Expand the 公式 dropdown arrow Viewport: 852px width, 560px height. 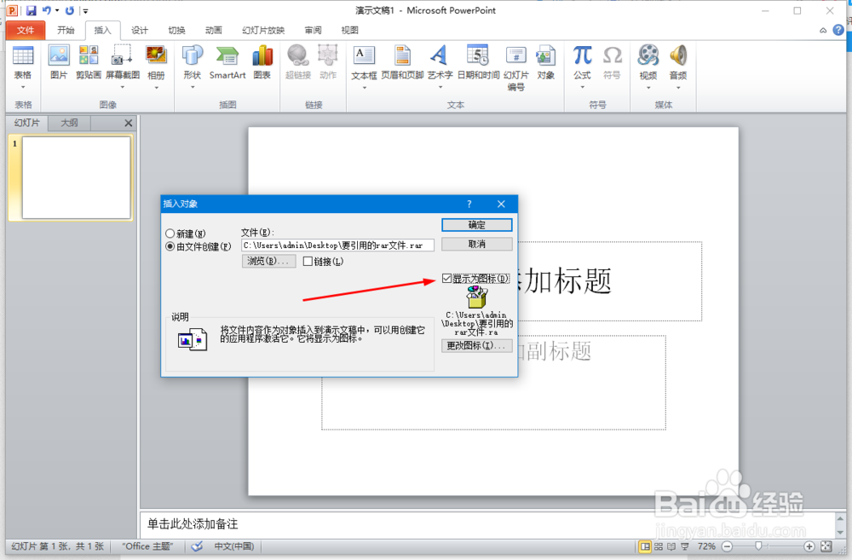click(582, 87)
